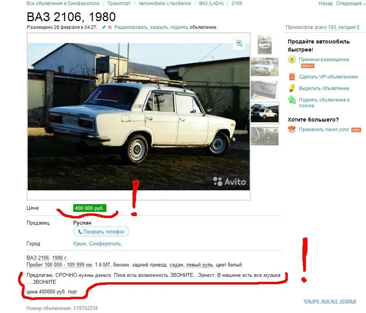The height and width of the screenshot is (313, 366).
Task: Go to ВАЗ (LADA) category link
Action: pos(211,3)
